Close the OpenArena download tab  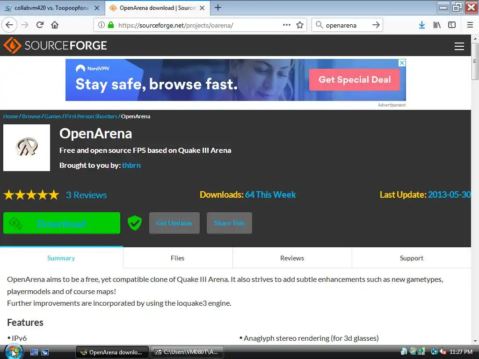click(202, 8)
